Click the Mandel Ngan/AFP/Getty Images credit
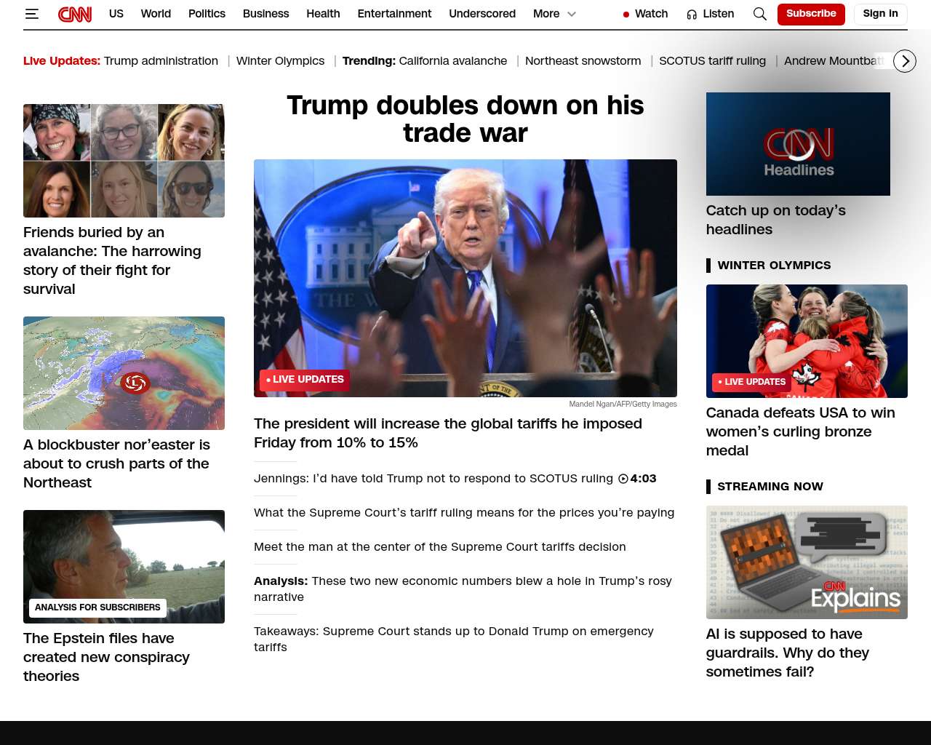Screen dimensions: 931x745 (x=623, y=405)
